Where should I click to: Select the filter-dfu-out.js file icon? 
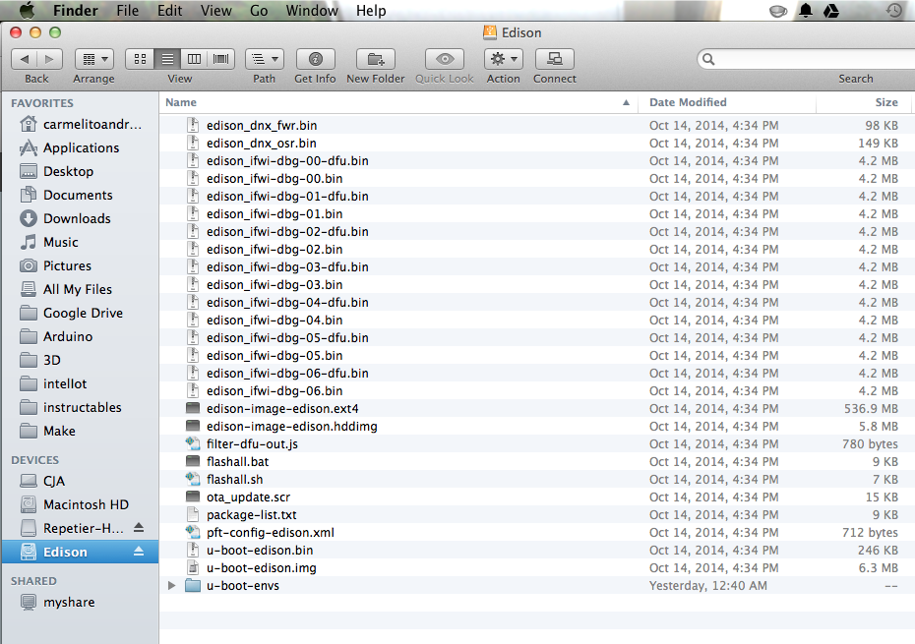click(193, 443)
